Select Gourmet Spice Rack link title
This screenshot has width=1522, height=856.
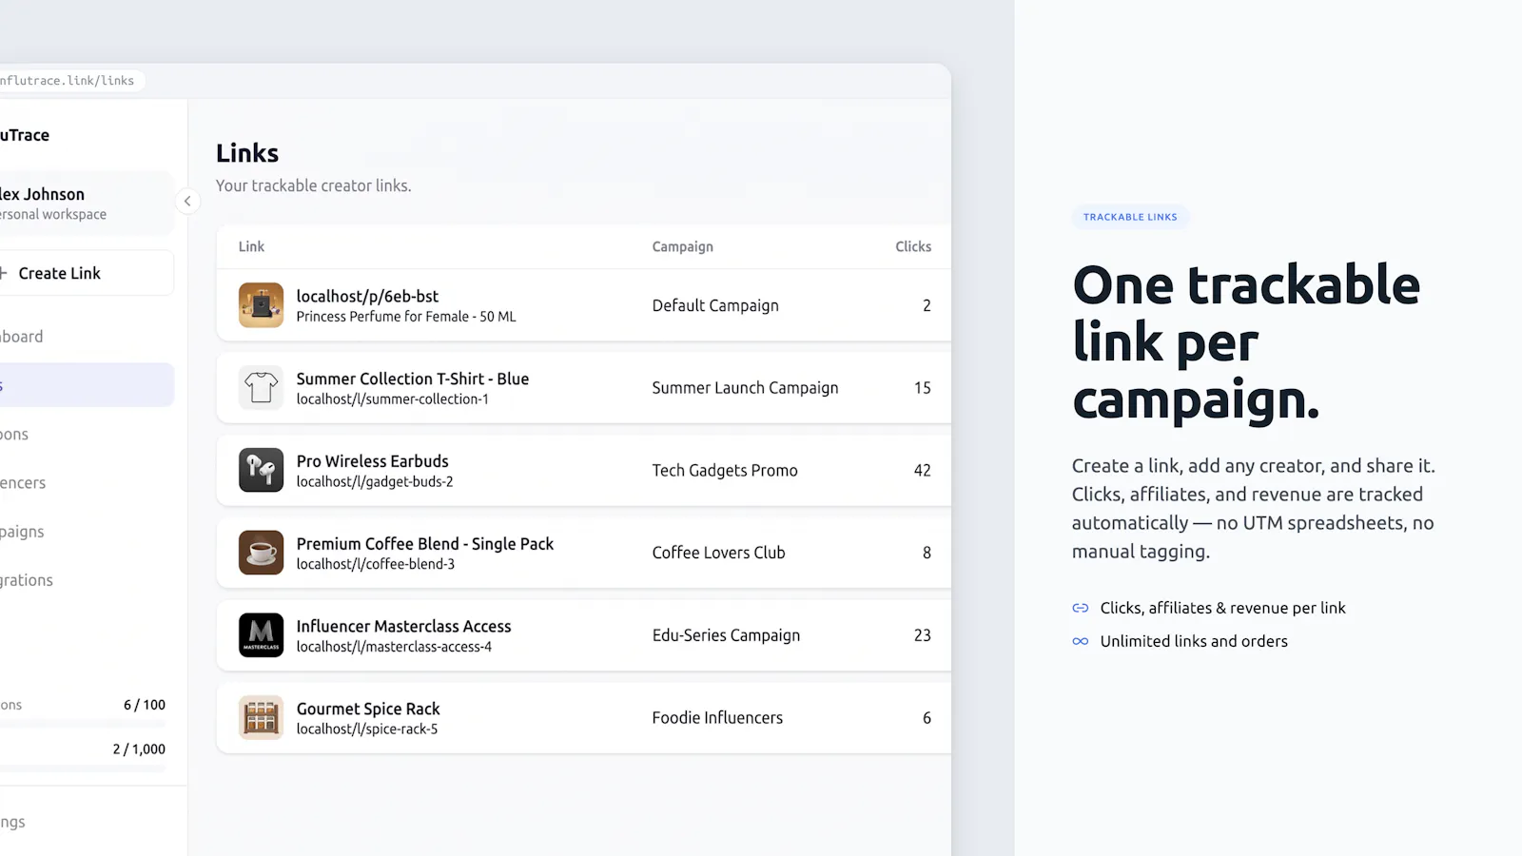(368, 709)
